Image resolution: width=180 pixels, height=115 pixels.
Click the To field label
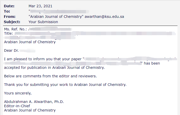[x=7, y=11]
